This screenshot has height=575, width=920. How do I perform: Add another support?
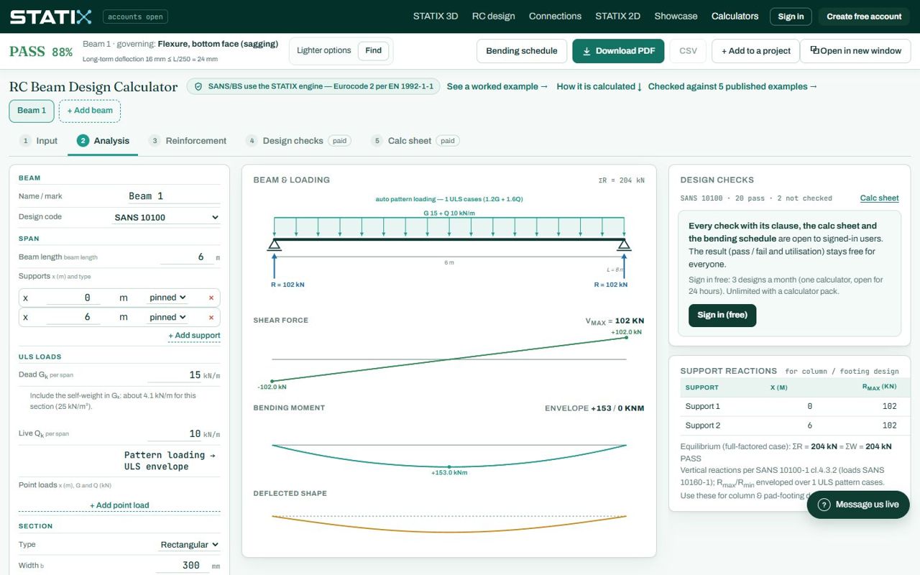194,336
